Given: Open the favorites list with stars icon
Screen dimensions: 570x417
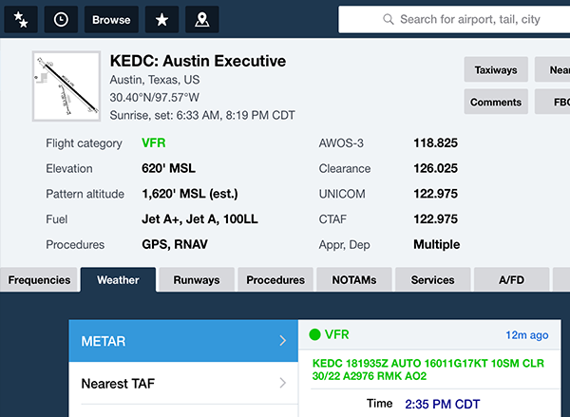Looking at the screenshot, I should (20, 19).
